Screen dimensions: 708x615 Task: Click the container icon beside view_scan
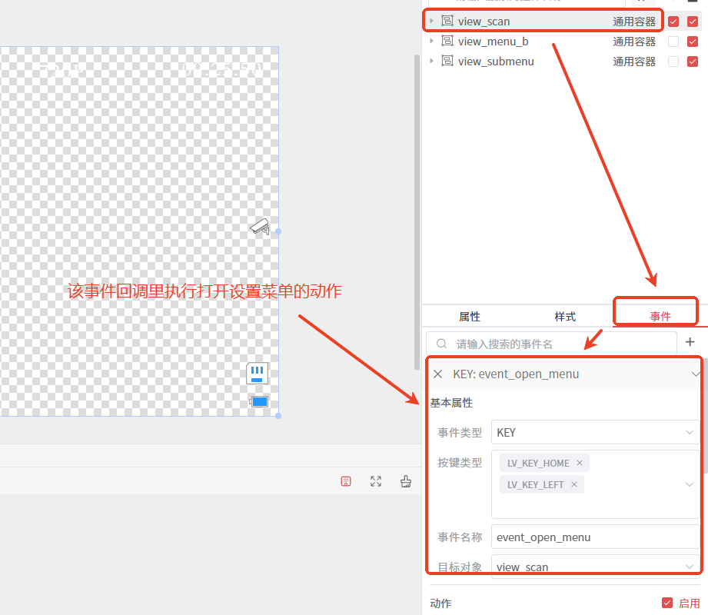tap(447, 21)
